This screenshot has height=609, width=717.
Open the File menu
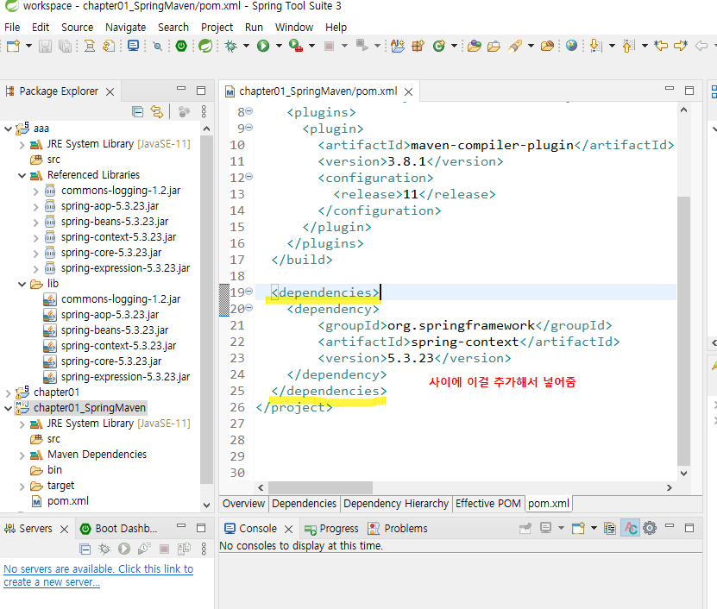[x=12, y=28]
